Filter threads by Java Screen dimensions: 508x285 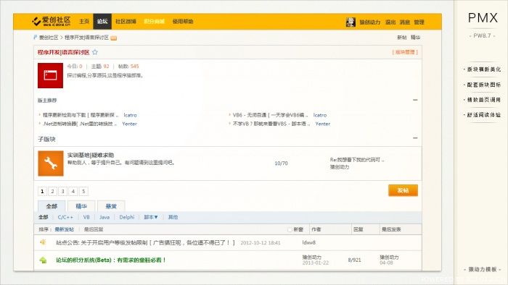click(x=105, y=217)
